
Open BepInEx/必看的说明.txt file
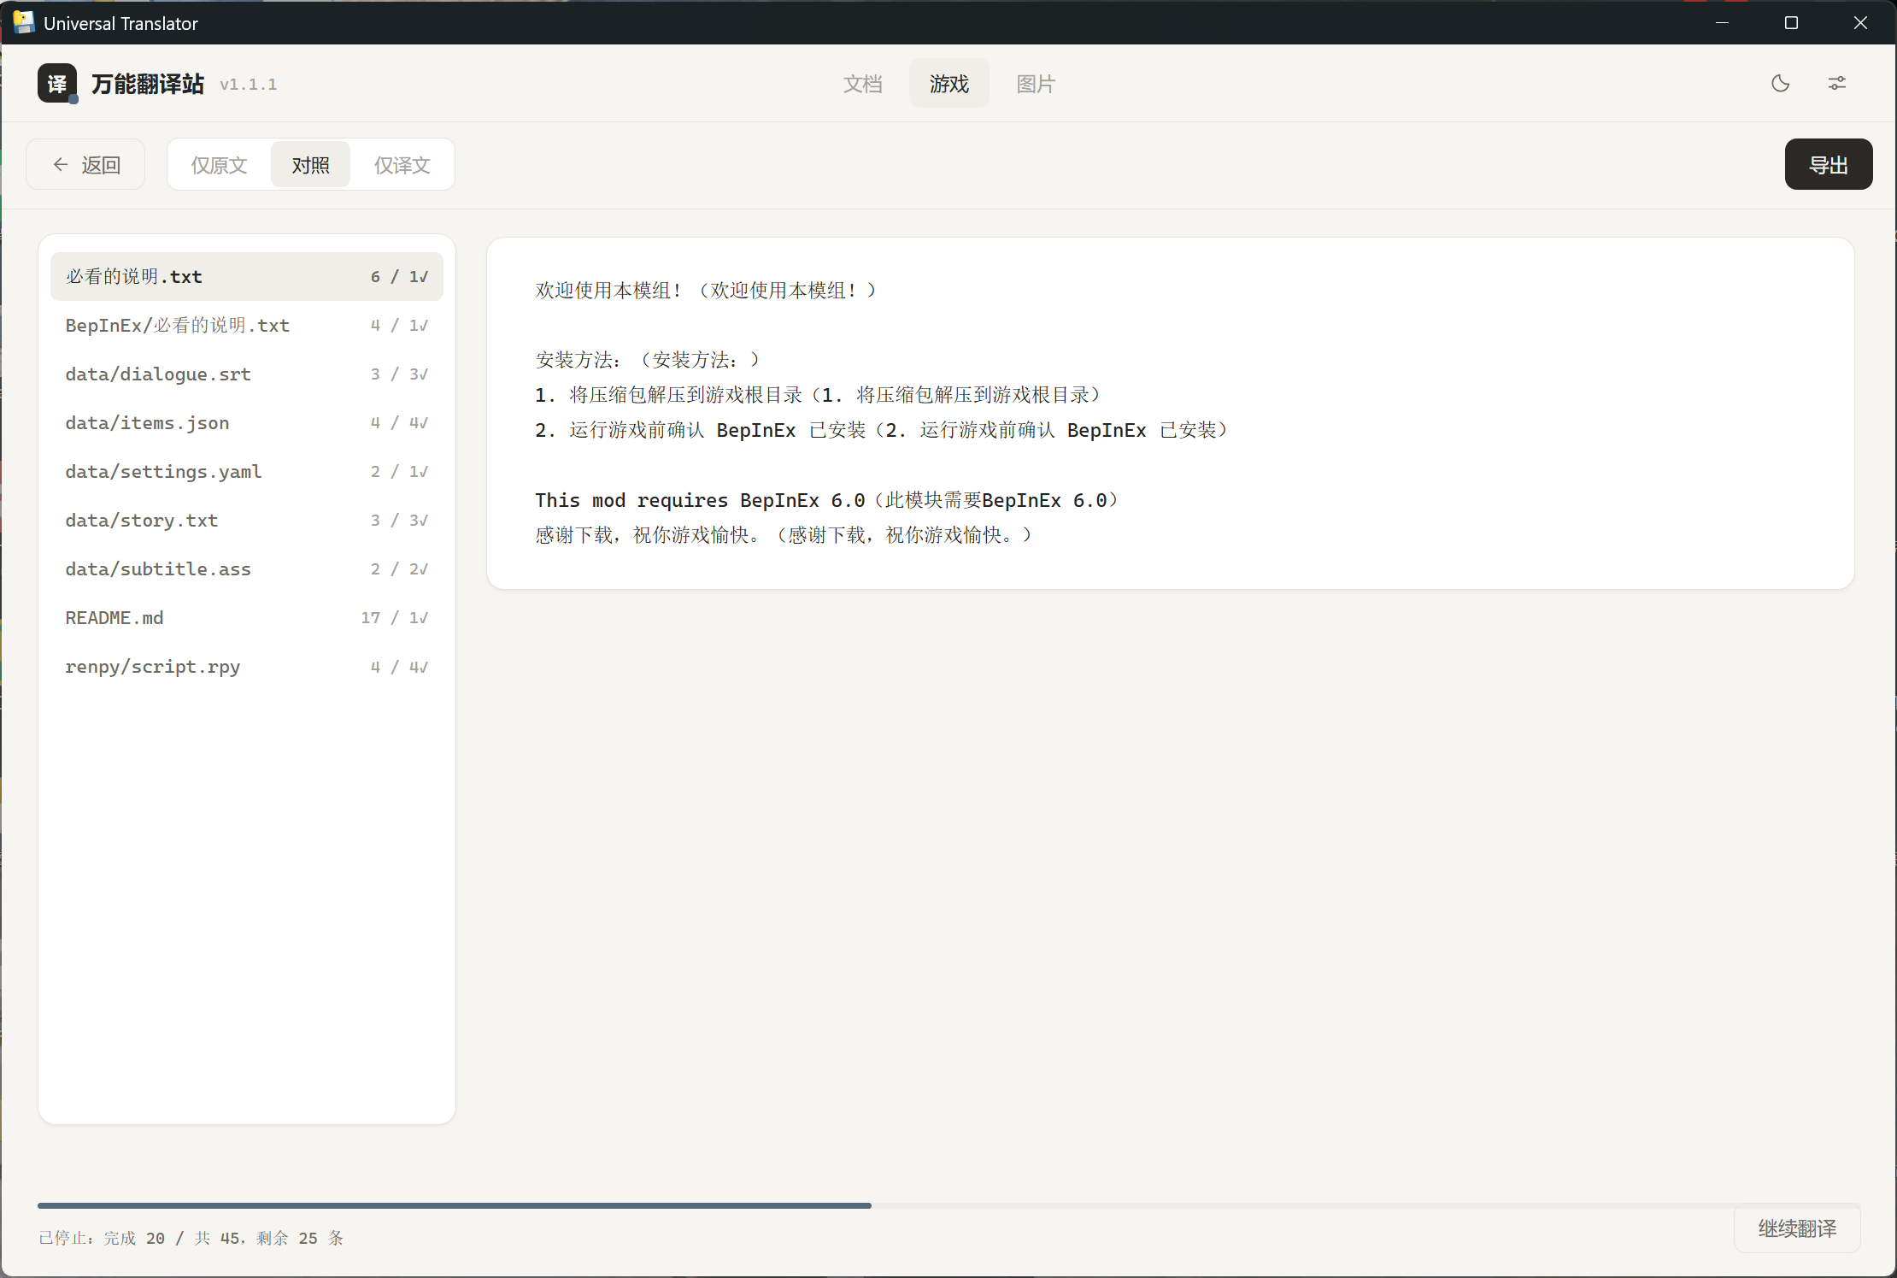247,325
